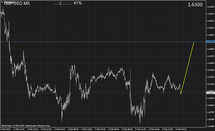Viewport: 215px width, 131px height.
Task: Click the 1.63250 price axis label
Action: pos(211,77)
